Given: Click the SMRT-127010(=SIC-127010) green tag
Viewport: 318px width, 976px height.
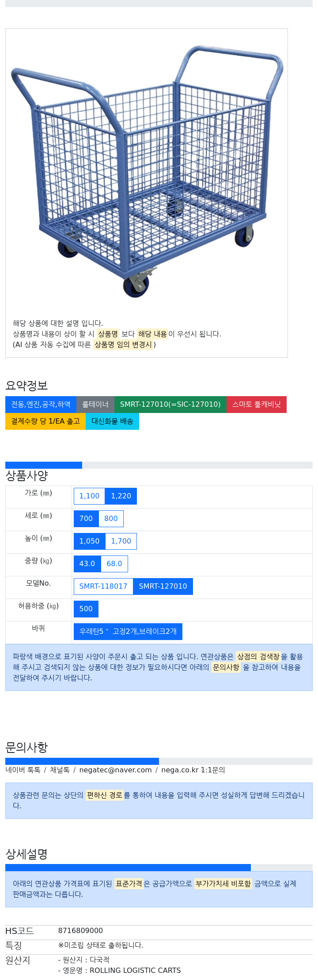Looking at the screenshot, I should [x=170, y=405].
